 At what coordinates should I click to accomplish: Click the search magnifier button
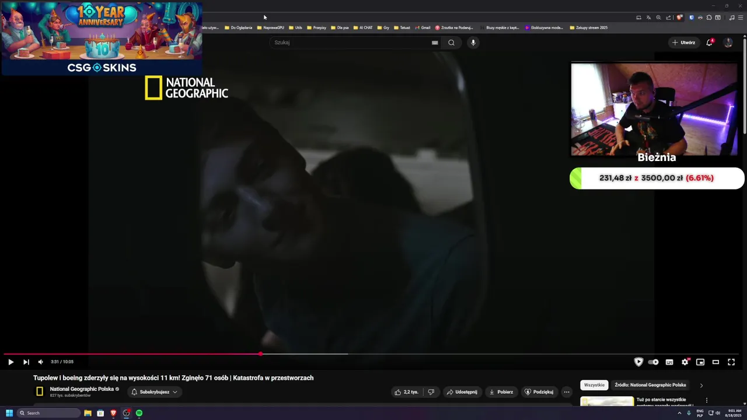coord(451,43)
